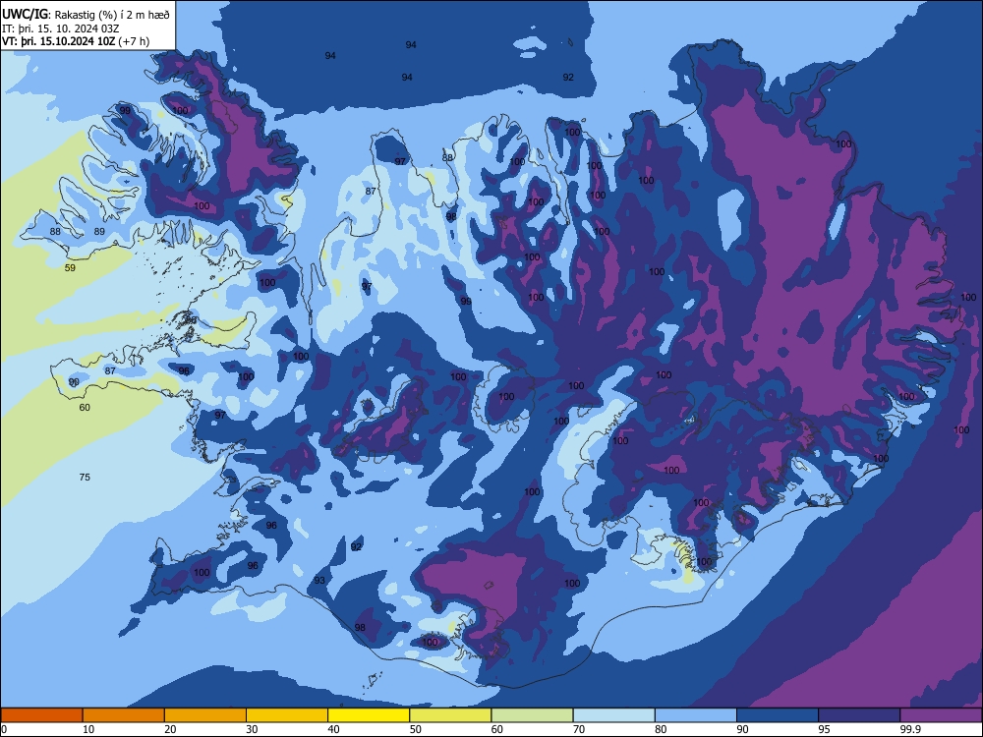
Task: Click the humidity value '75' over the sea
Action: [85, 477]
